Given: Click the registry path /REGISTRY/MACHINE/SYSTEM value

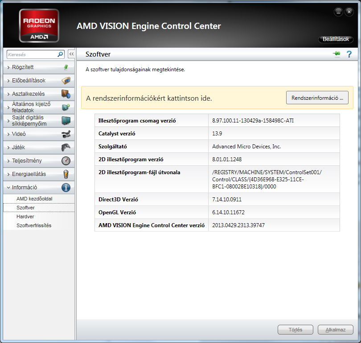Looking at the screenshot, I should pyautogui.click(x=267, y=179).
